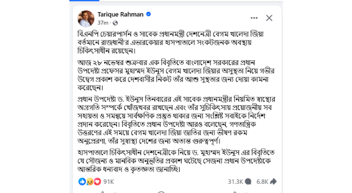Click the blue verified badge
The image size is (352, 193).
[149, 14]
